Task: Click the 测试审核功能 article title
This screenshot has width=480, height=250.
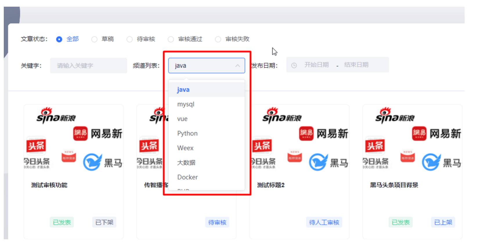Action: 49,185
